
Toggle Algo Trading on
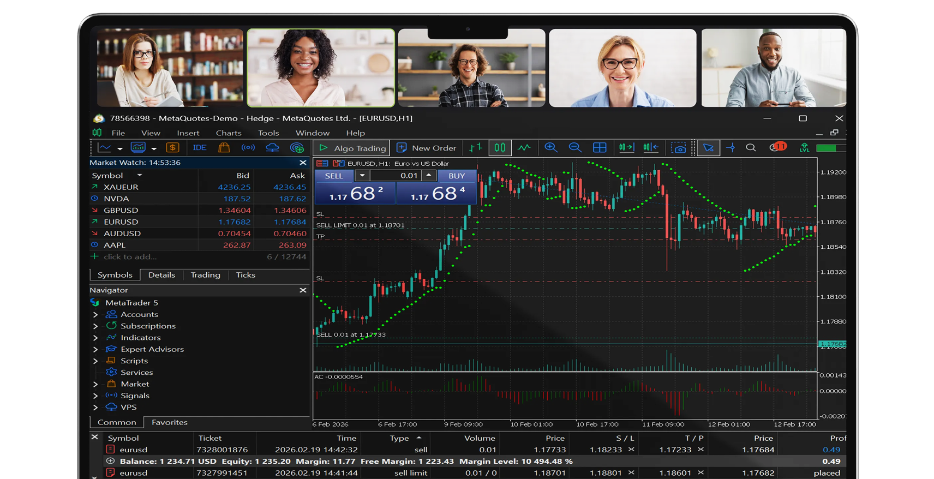point(352,148)
